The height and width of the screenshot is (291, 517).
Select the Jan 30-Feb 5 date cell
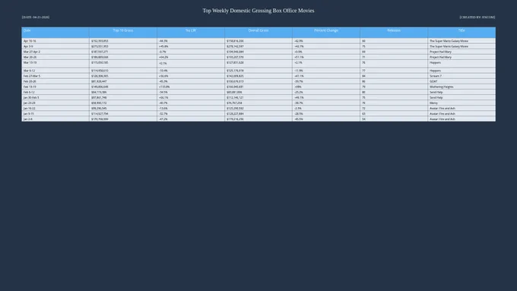(x=56, y=97)
